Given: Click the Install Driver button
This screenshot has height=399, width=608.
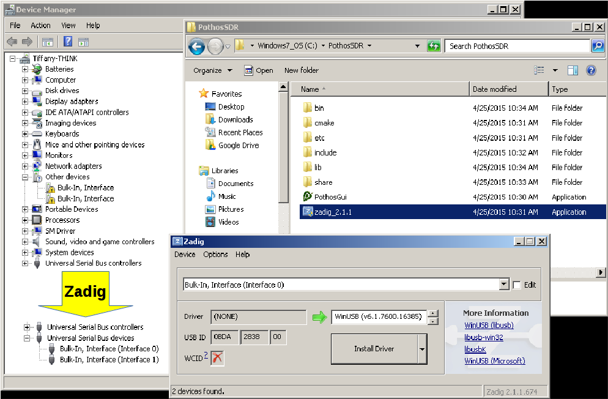Looking at the screenshot, I should [374, 349].
